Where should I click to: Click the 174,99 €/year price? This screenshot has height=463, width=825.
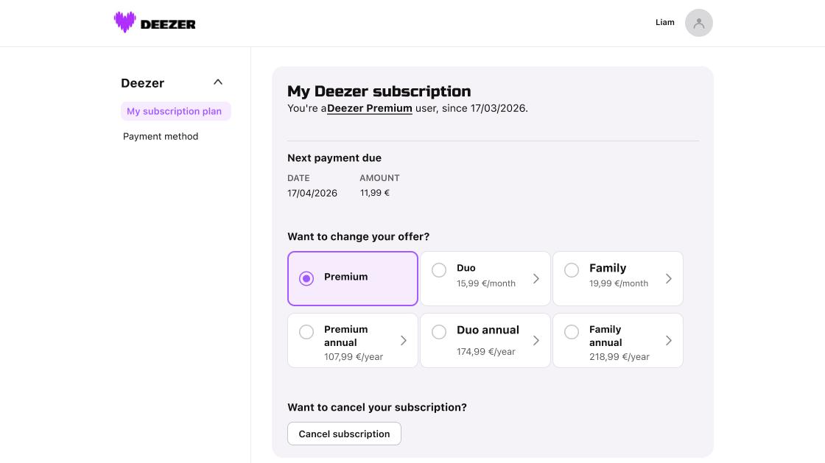[486, 352]
